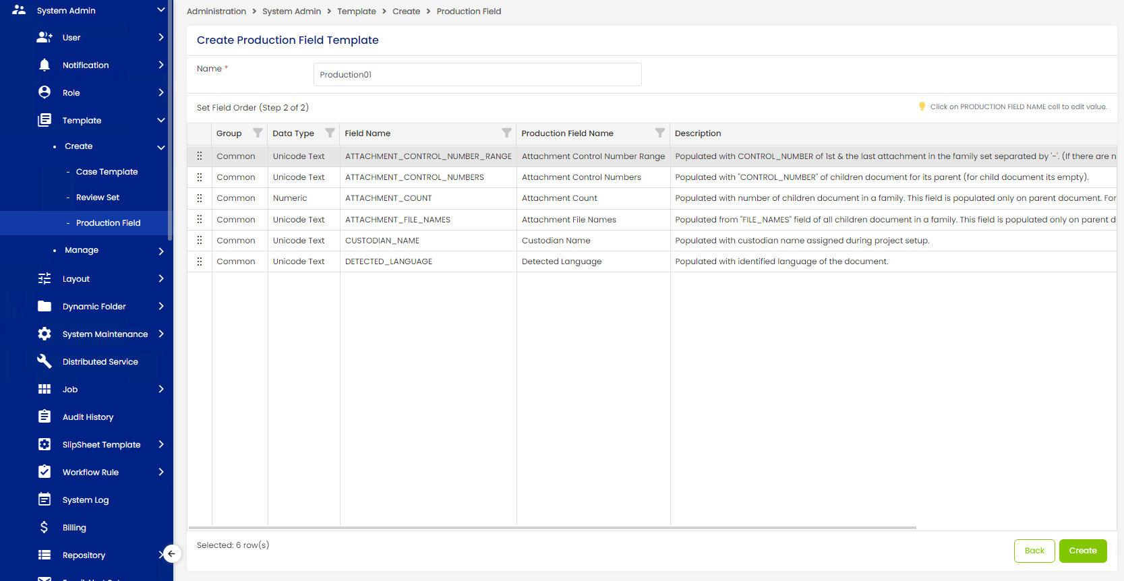Open the Production Field Name column filter
Image resolution: width=1124 pixels, height=581 pixels.
click(x=660, y=133)
